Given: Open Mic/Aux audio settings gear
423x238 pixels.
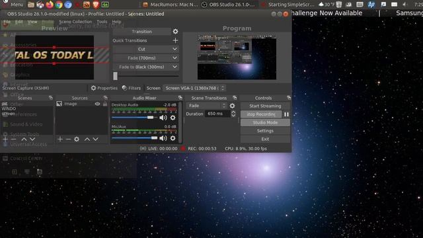Looking at the screenshot, I should [173, 138].
